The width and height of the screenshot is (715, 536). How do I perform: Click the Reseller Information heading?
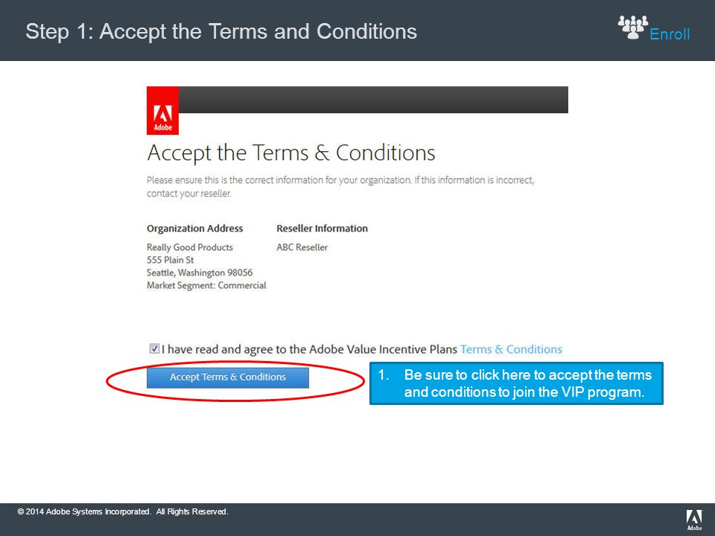pyautogui.click(x=322, y=229)
